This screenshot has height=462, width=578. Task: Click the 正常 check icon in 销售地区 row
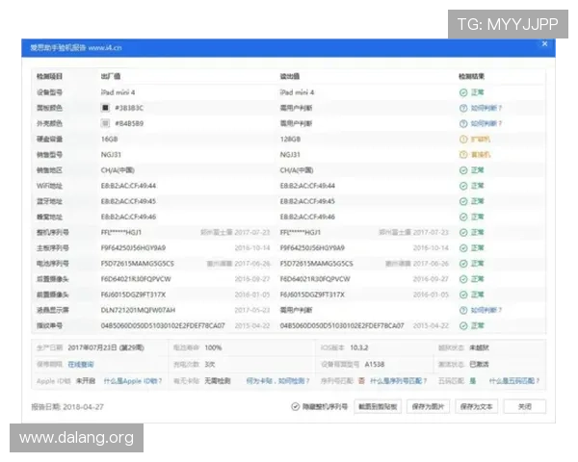[463, 170]
